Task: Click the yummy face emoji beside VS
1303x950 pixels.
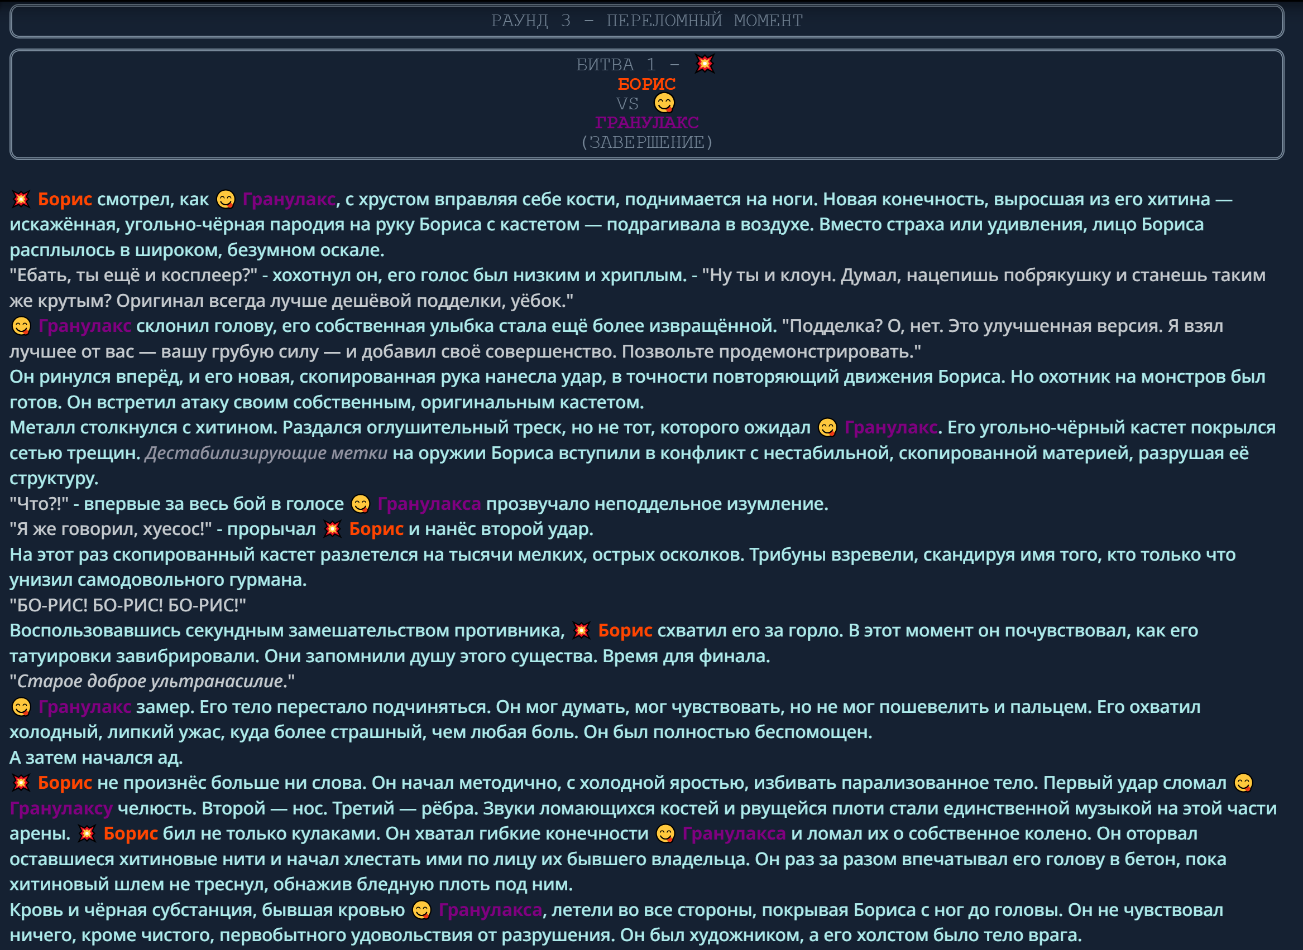Action: point(664,103)
